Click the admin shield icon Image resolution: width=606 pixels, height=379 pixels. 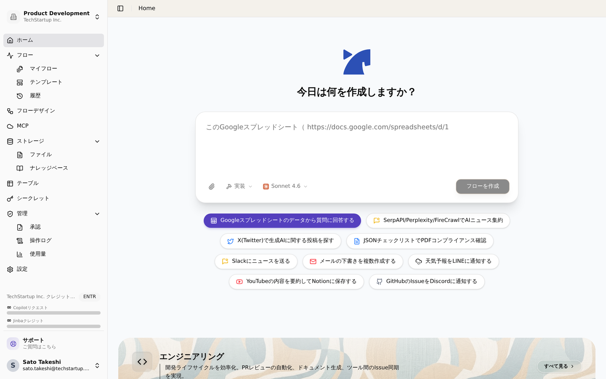(10, 214)
